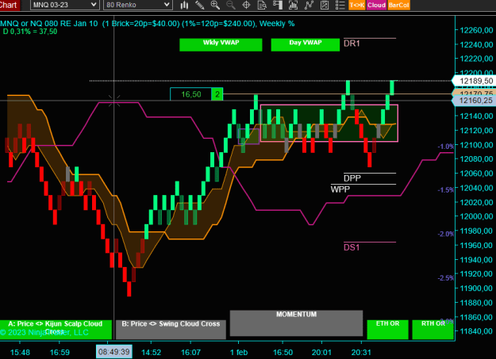Toggle the Chart Trader panel icon
Viewport: 496px width, 359px height.
click(x=278, y=5)
